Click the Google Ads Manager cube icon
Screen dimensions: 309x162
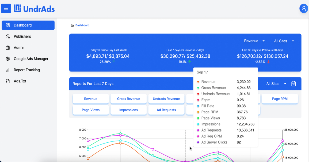pyautogui.click(x=8, y=59)
